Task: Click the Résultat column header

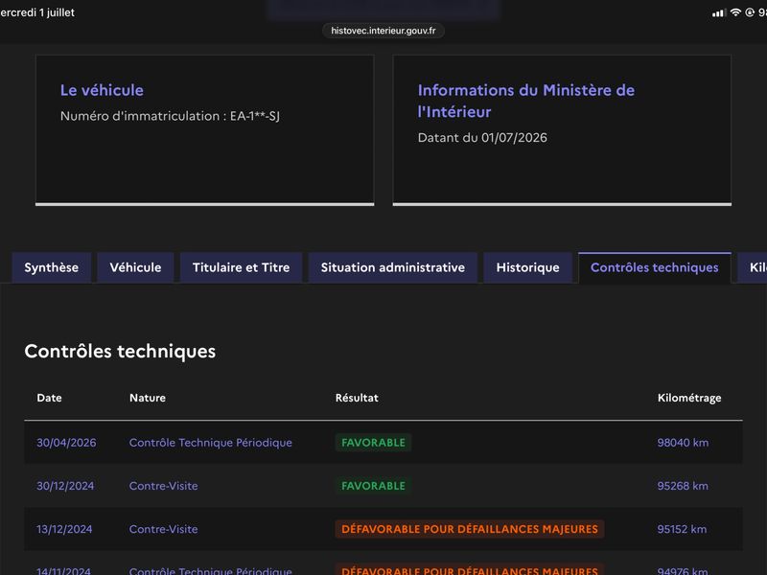Action: (x=357, y=398)
